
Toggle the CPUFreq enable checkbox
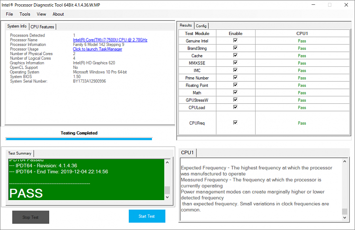click(x=235, y=122)
